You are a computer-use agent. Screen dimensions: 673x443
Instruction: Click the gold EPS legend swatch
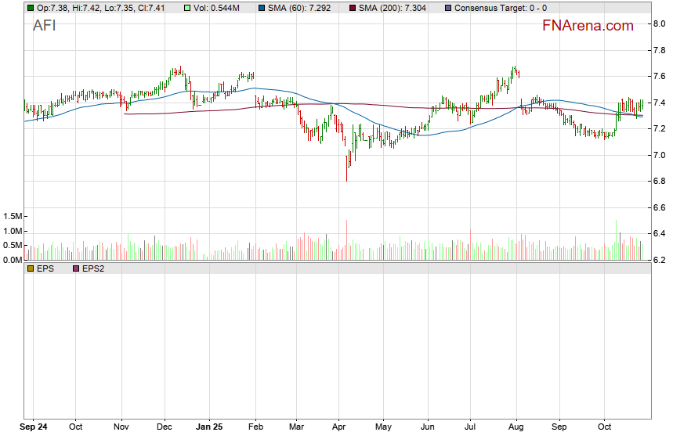click(x=31, y=268)
